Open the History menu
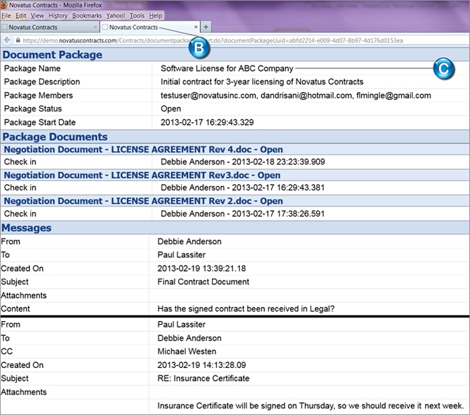The image size is (470, 415). (58, 15)
